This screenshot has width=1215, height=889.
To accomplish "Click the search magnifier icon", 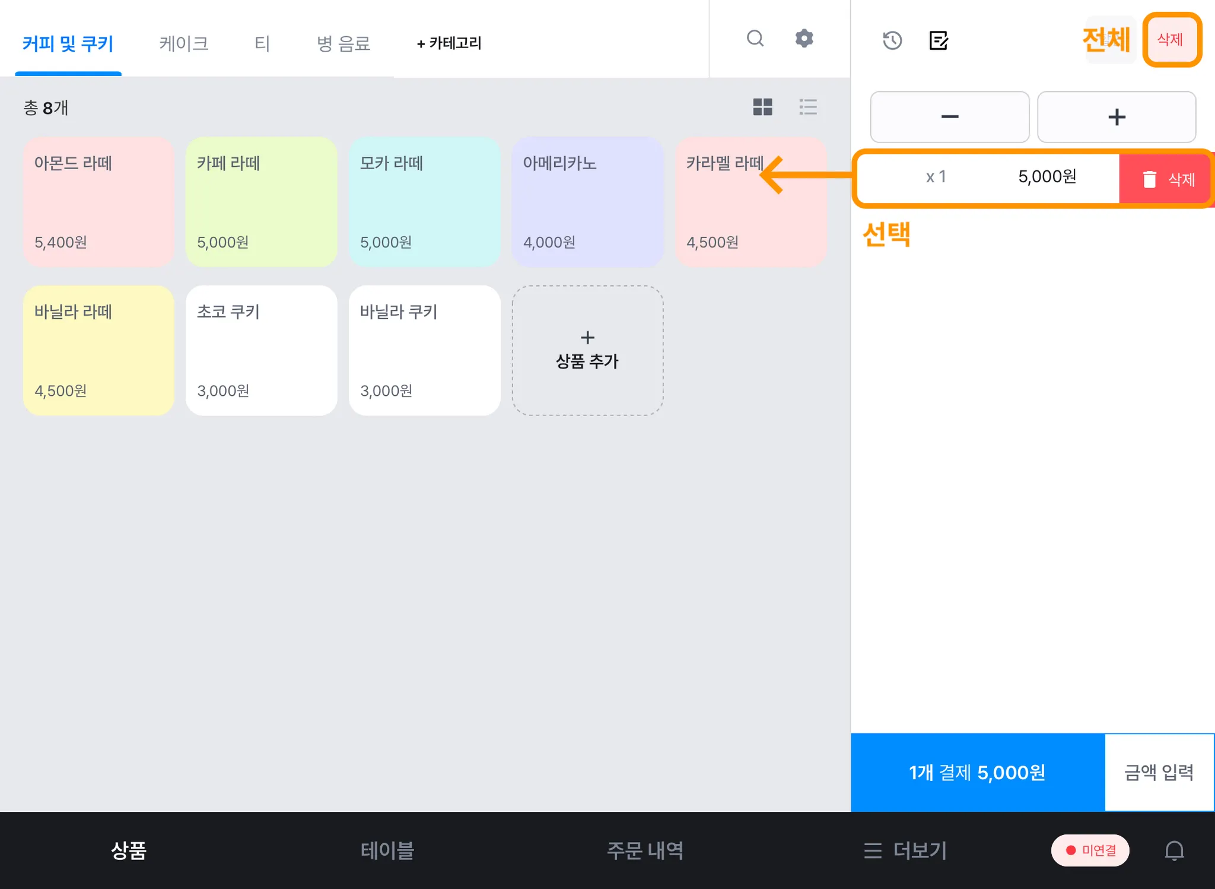I will (x=755, y=39).
